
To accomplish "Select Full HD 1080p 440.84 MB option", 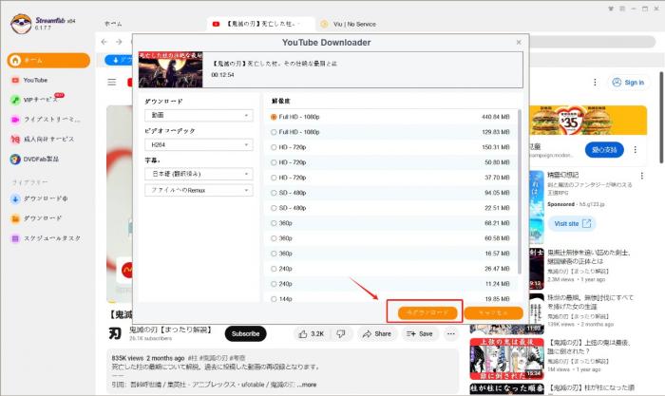I will pyautogui.click(x=389, y=117).
